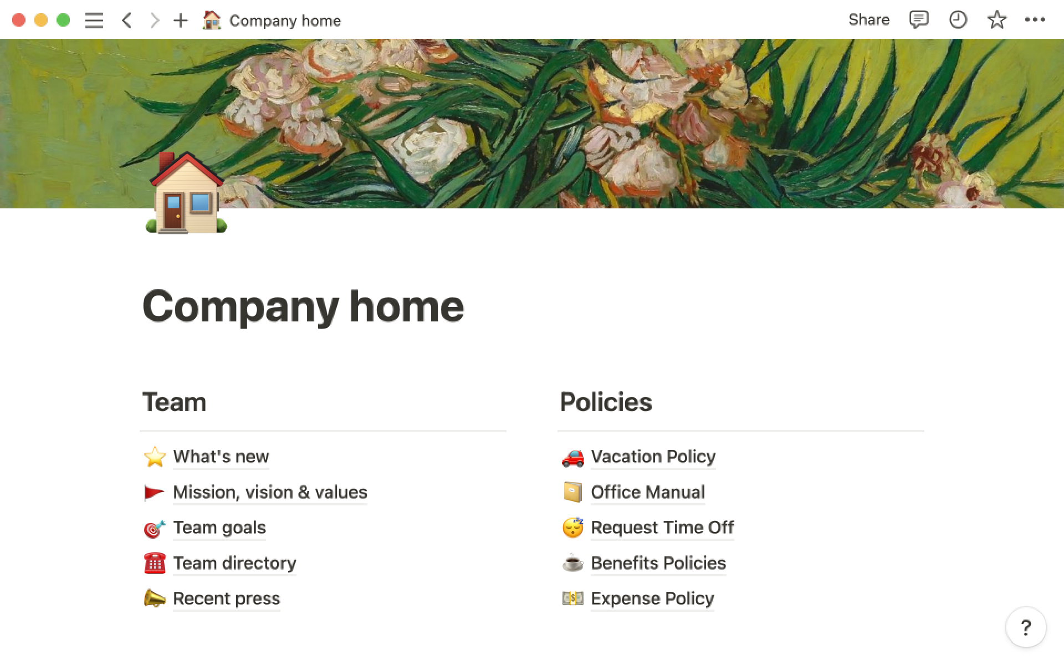The height and width of the screenshot is (665, 1064).
Task: Click the Company home breadcrumb title
Action: (x=285, y=21)
